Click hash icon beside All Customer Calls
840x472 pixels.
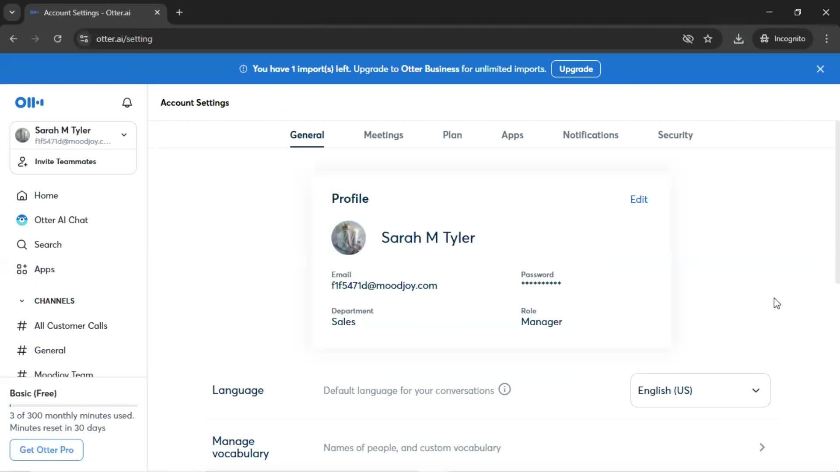pyautogui.click(x=22, y=326)
